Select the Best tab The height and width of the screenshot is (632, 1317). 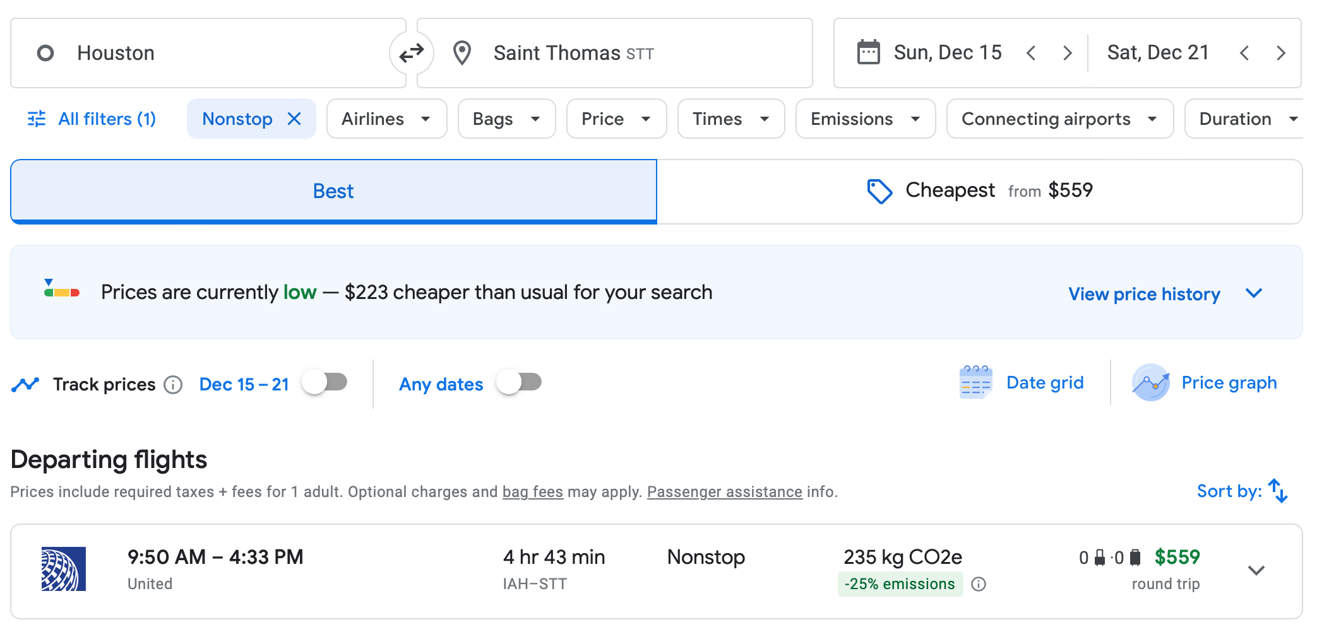(333, 191)
